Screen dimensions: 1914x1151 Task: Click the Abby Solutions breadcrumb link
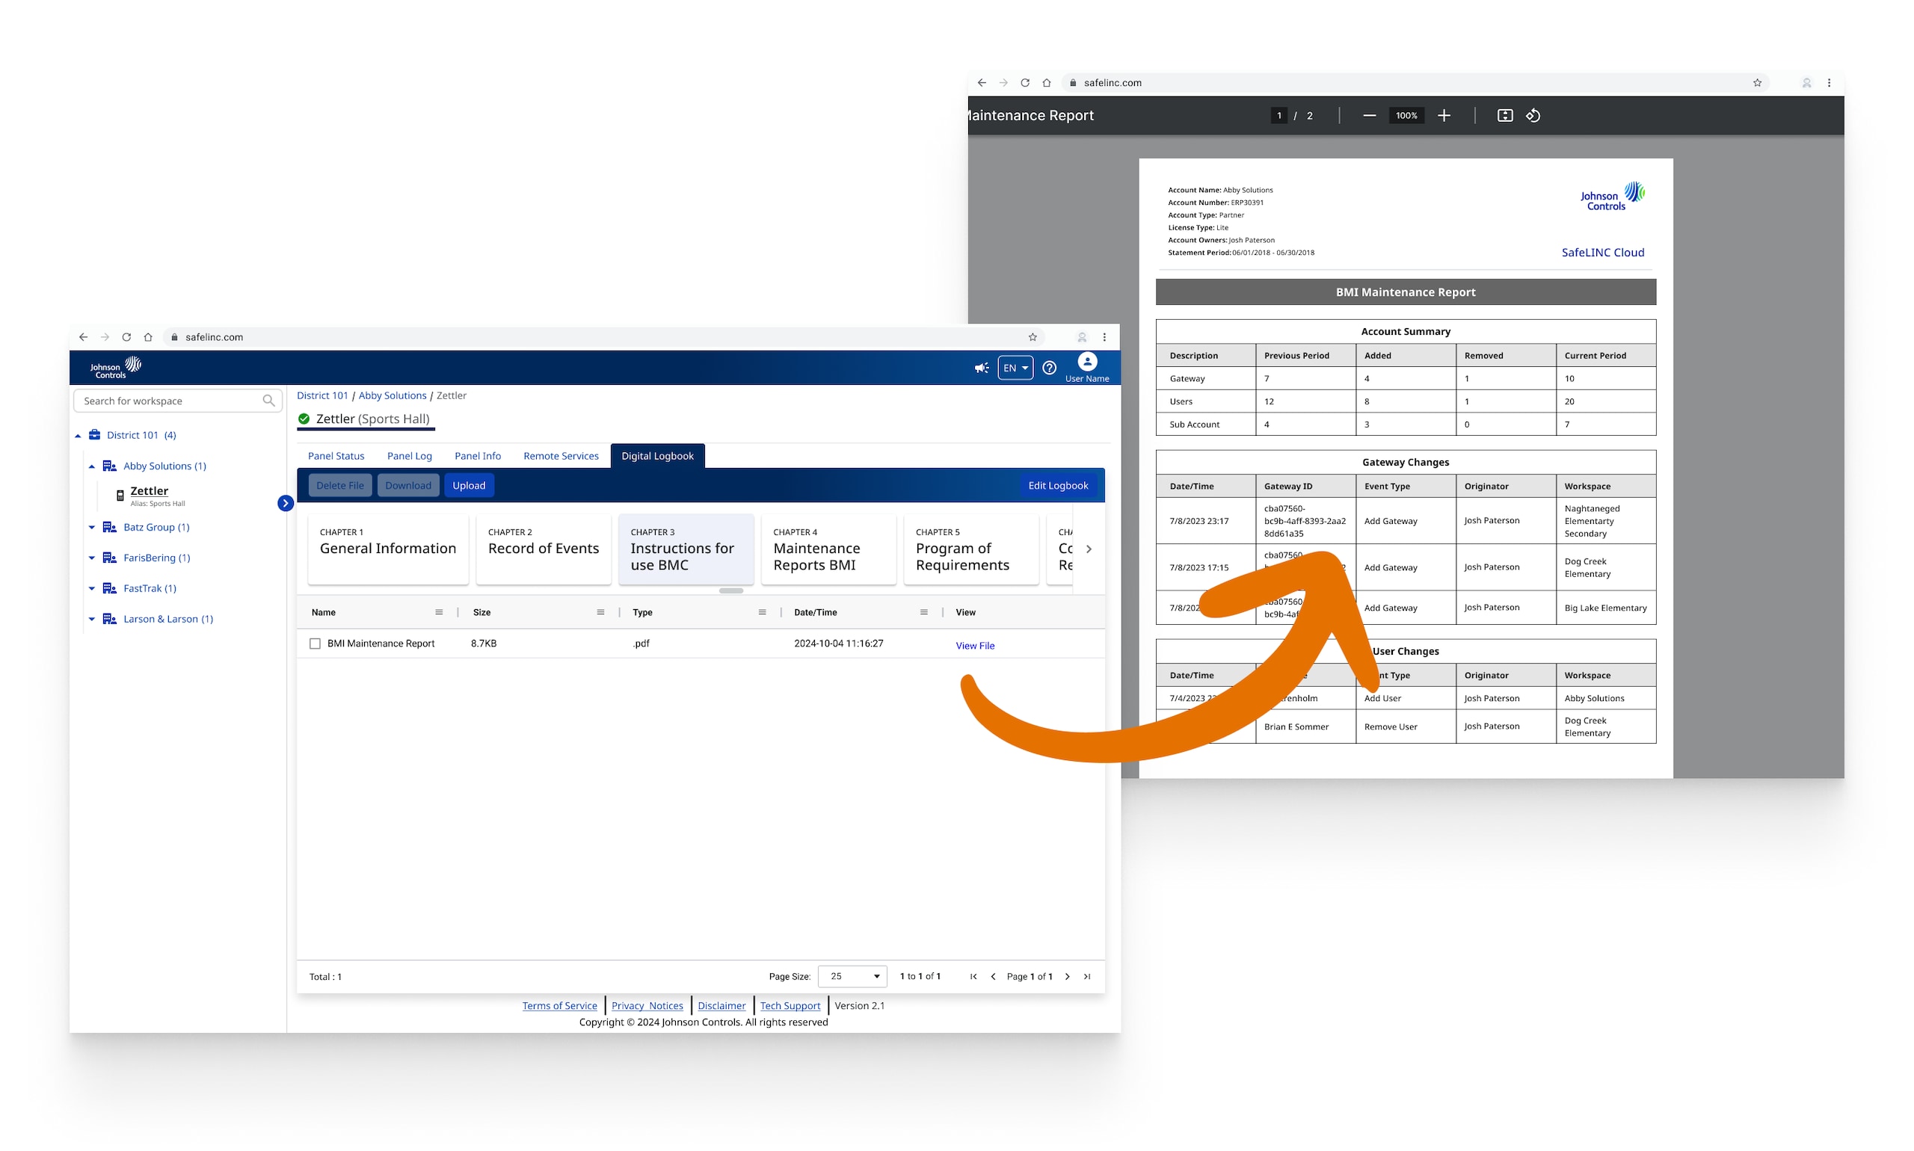[392, 395]
